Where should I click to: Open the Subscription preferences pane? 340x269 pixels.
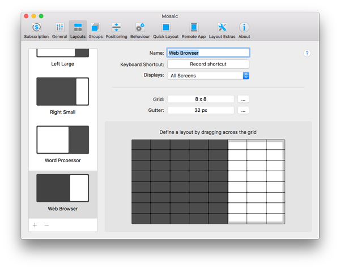click(36, 30)
